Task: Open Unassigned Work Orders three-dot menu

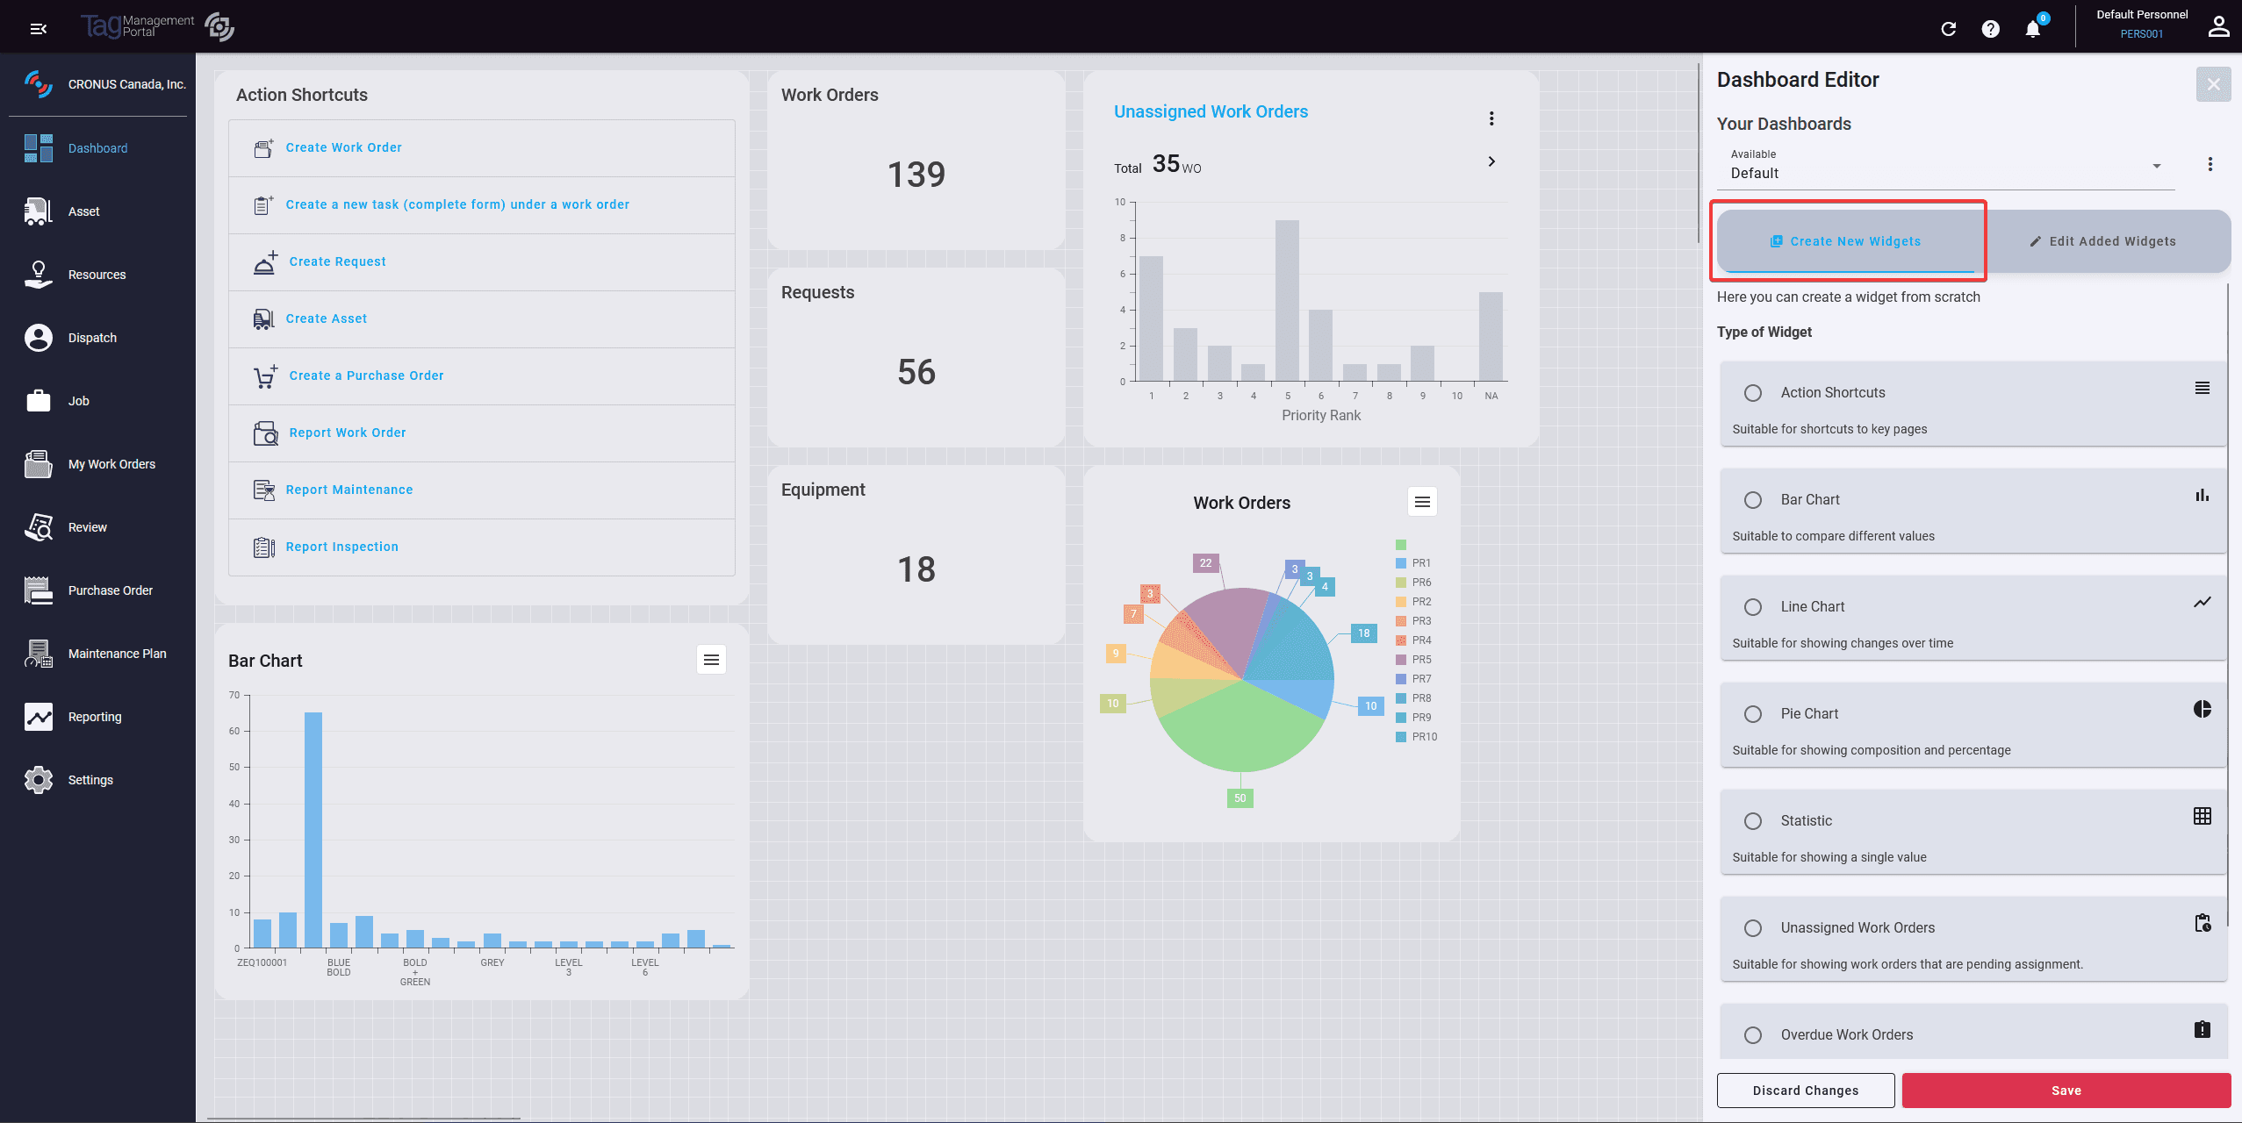Action: [1491, 118]
